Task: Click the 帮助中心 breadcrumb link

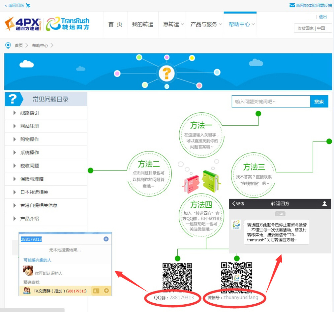Action: point(40,45)
